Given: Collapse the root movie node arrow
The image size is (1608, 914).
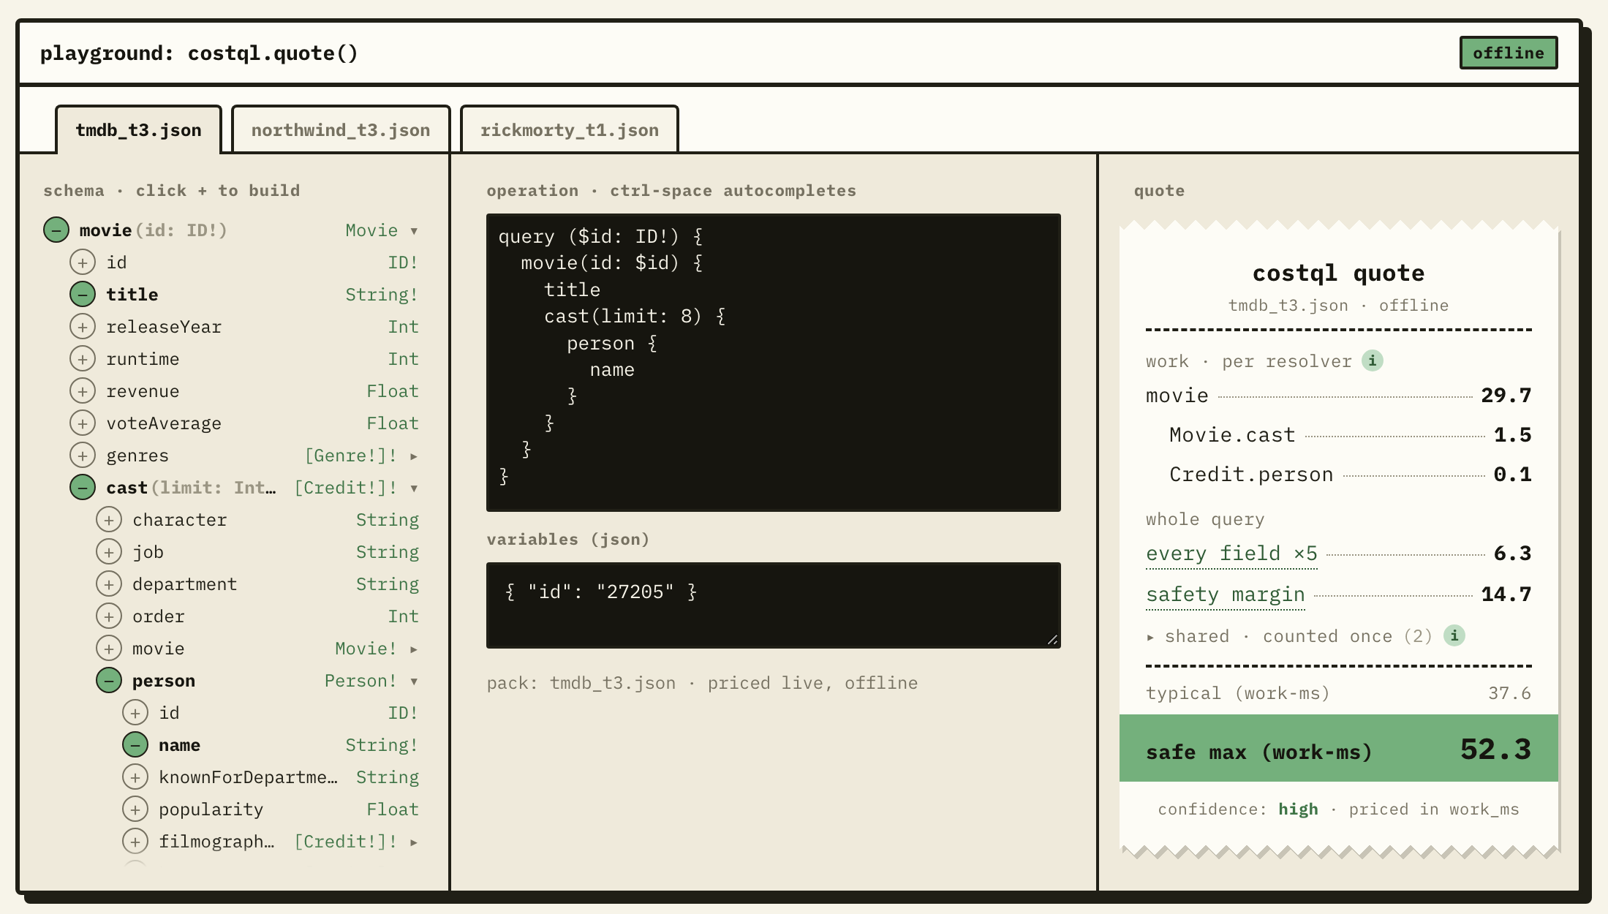Looking at the screenshot, I should [414, 231].
